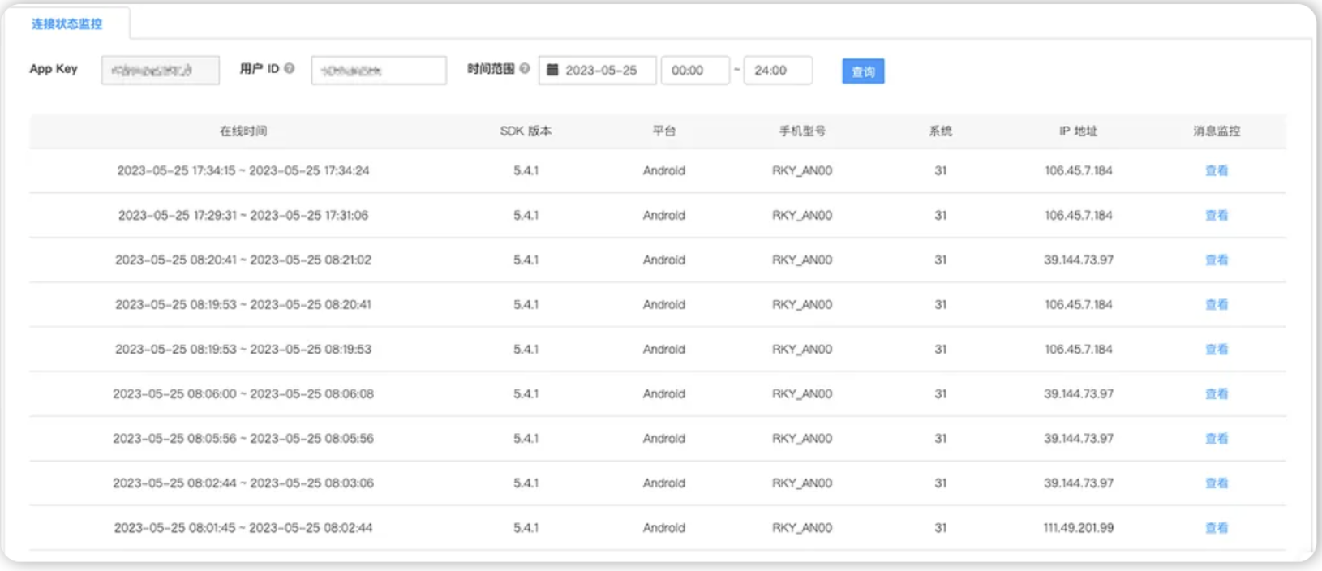Screen dimensions: 1322x571
Task: Click 查看 for session 08:19:53 ~ 08:19:53
Action: tap(1217, 349)
